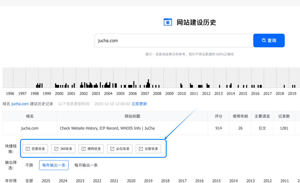Click the 2002 label on the timeline
300x183 pixels.
[x=83, y=94]
